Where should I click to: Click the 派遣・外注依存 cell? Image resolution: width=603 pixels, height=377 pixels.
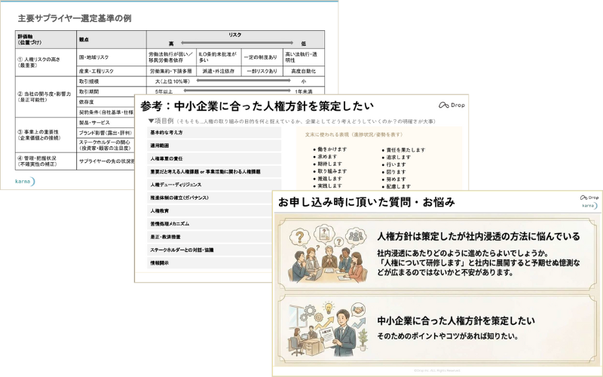[x=219, y=71]
